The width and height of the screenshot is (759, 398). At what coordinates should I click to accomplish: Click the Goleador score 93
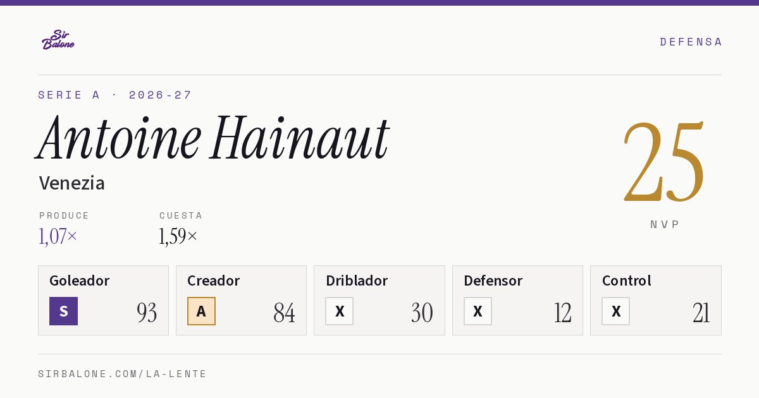(147, 313)
